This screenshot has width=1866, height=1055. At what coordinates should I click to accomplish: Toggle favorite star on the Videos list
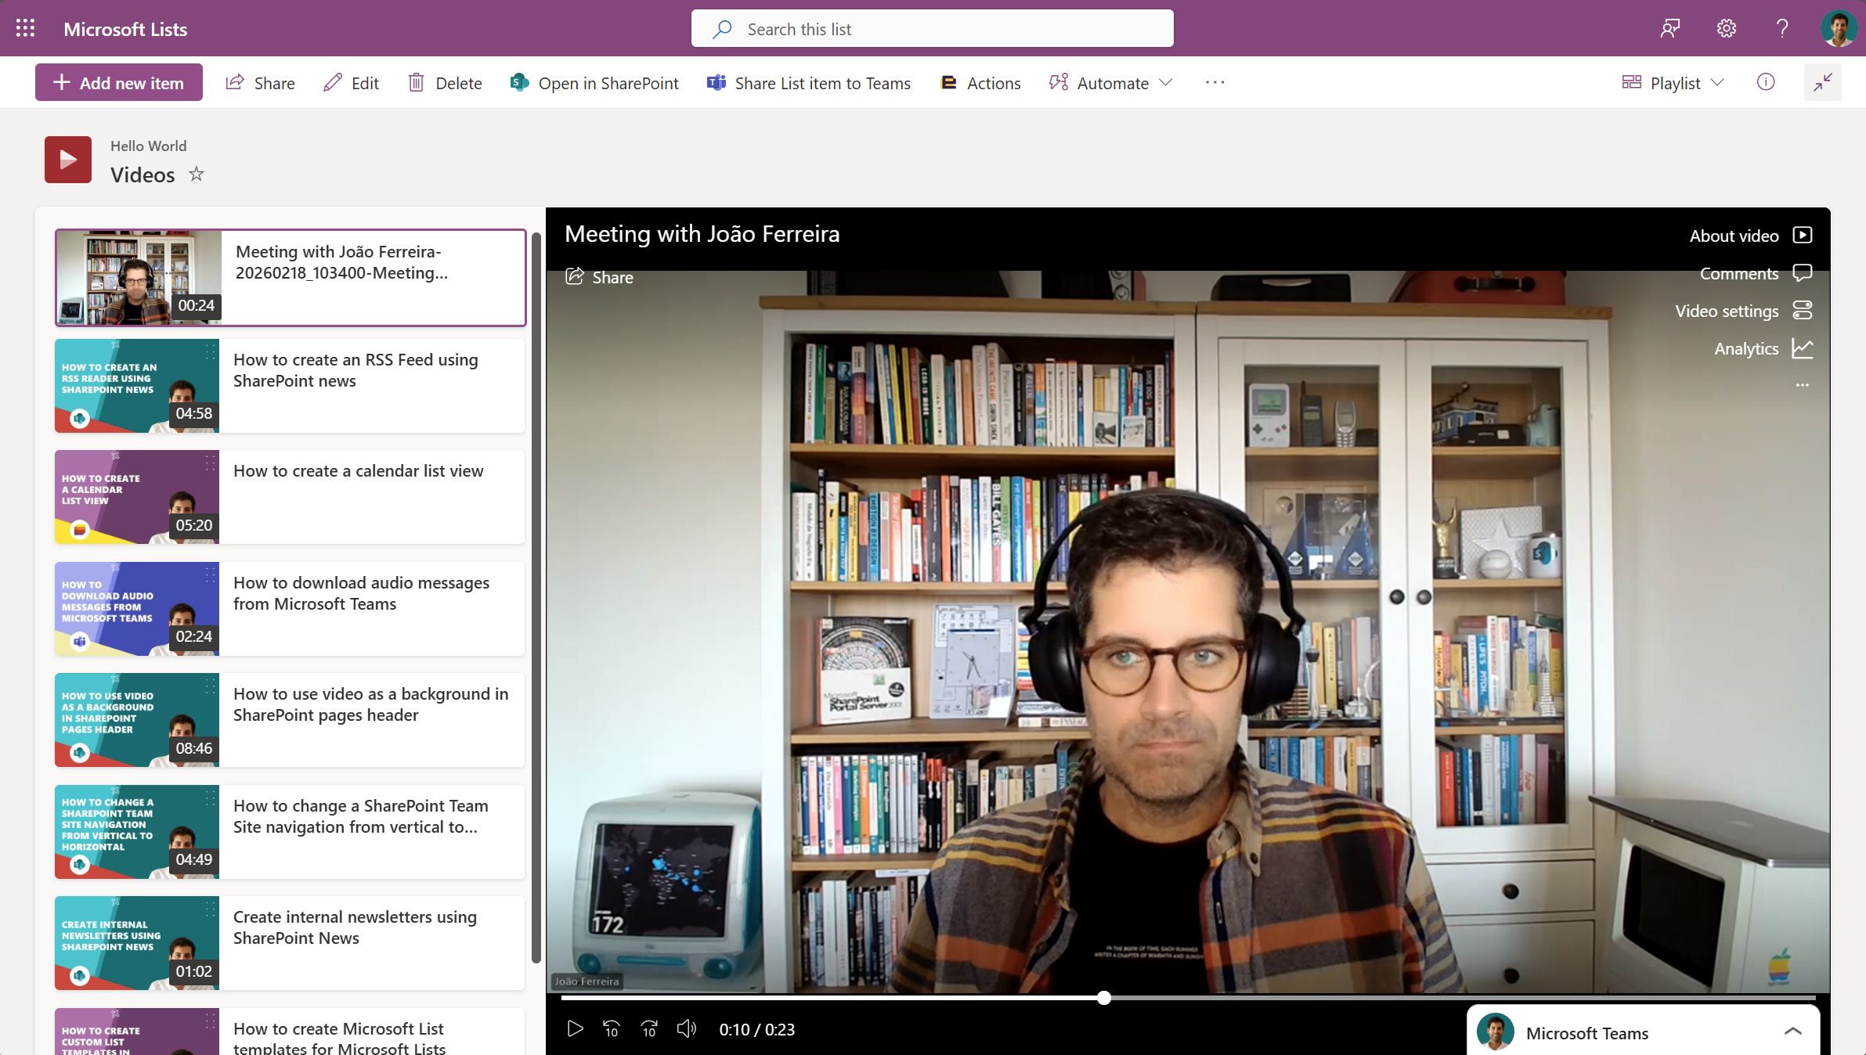click(x=196, y=174)
